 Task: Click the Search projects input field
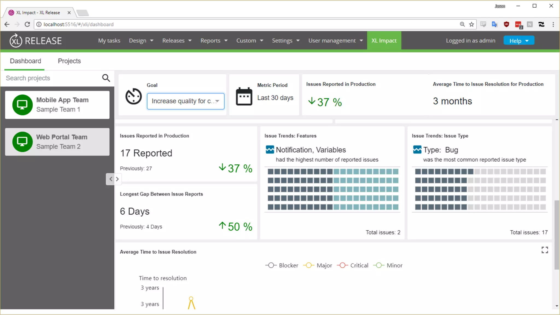point(52,78)
